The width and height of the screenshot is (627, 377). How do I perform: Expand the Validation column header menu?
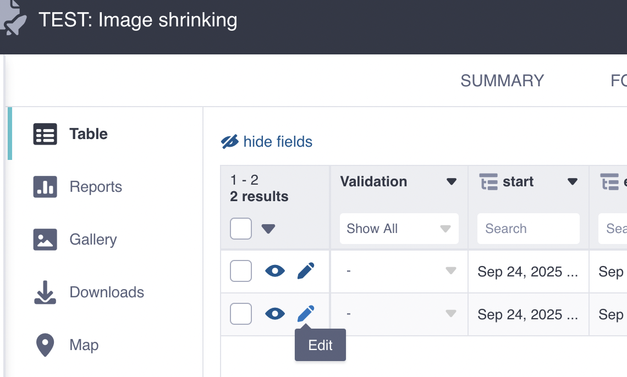click(x=452, y=182)
